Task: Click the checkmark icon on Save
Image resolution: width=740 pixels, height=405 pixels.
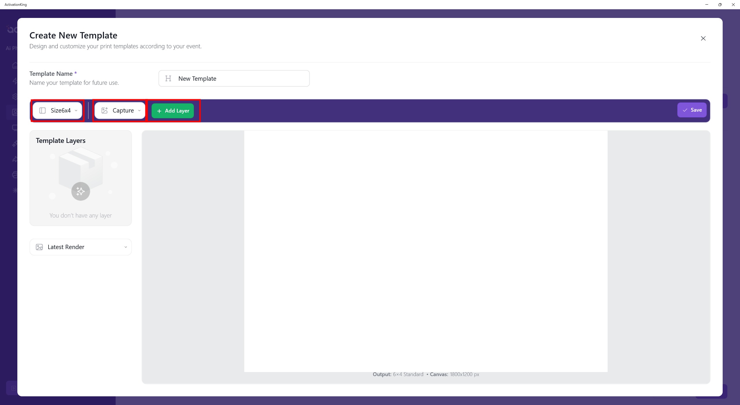Action: point(685,110)
